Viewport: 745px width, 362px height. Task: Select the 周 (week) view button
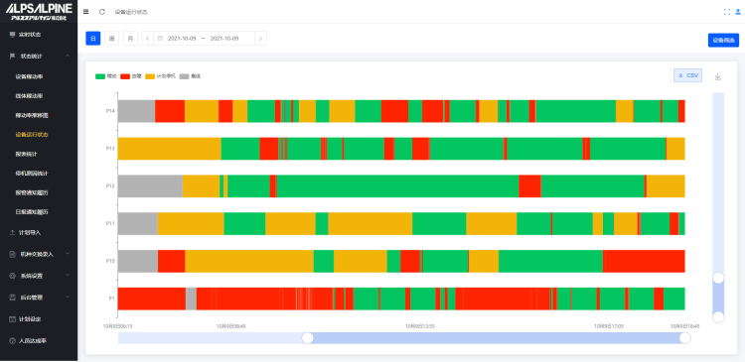pos(111,39)
